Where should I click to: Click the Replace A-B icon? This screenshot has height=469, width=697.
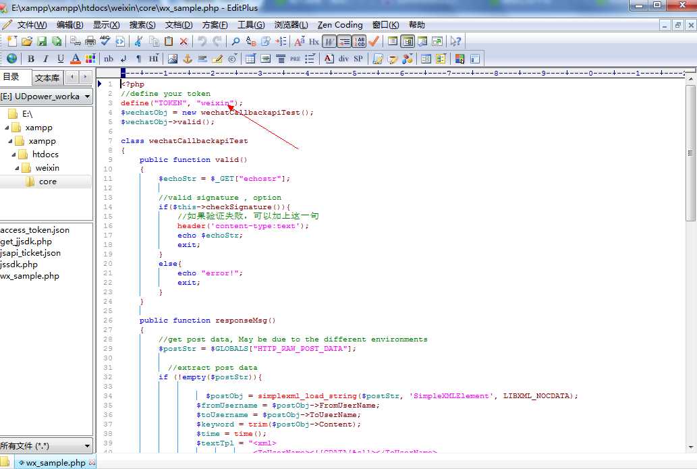[x=251, y=41]
